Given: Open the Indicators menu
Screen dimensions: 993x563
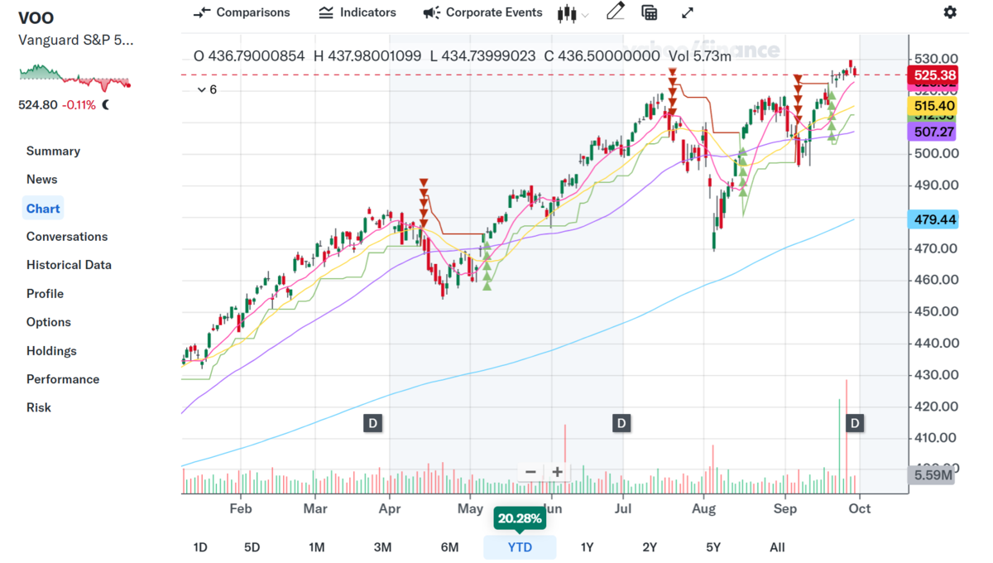Looking at the screenshot, I should pyautogui.click(x=357, y=12).
